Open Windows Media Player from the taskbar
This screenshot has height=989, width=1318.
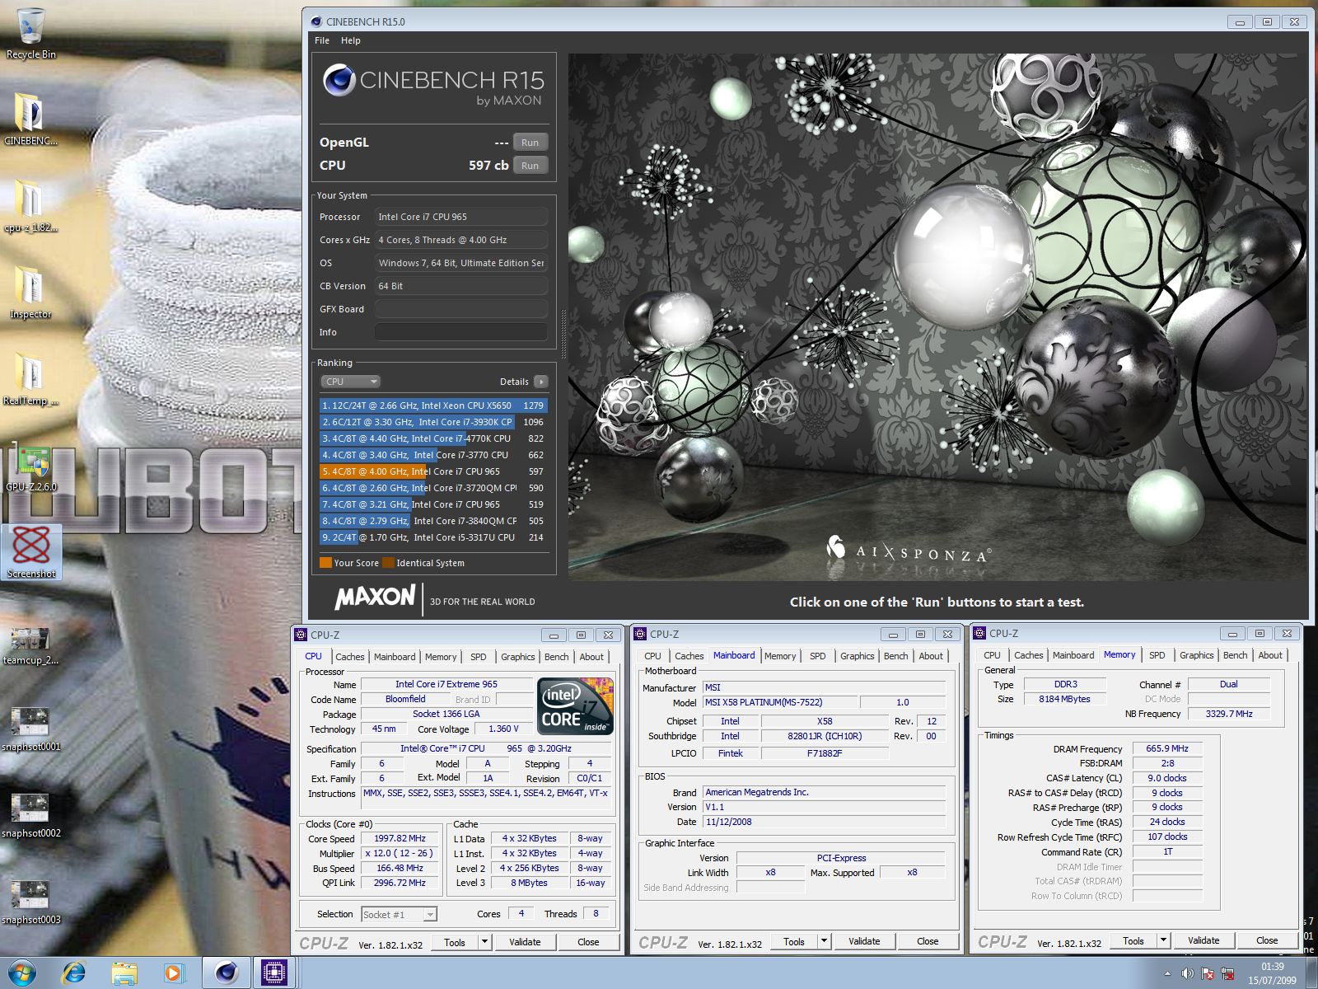pyautogui.click(x=174, y=973)
